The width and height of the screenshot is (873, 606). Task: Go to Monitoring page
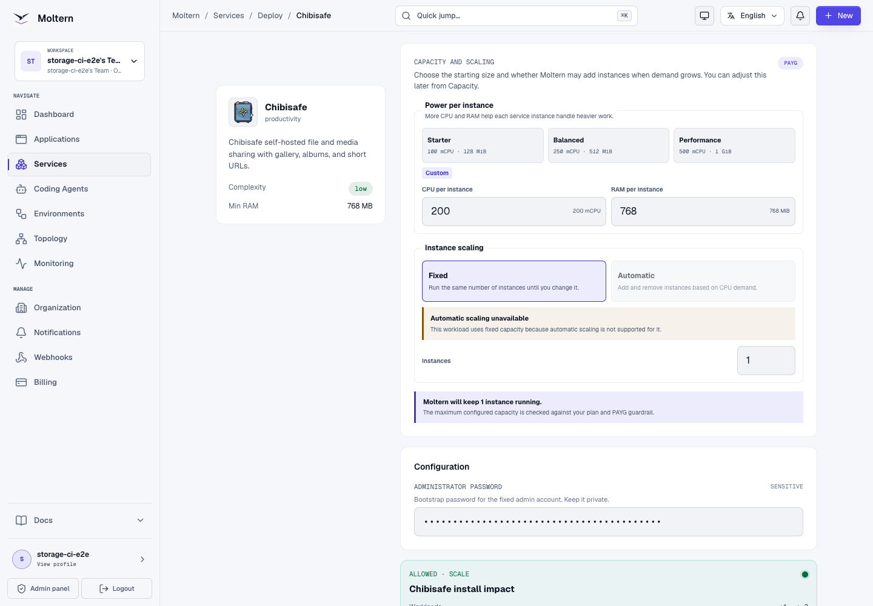pyautogui.click(x=79, y=264)
